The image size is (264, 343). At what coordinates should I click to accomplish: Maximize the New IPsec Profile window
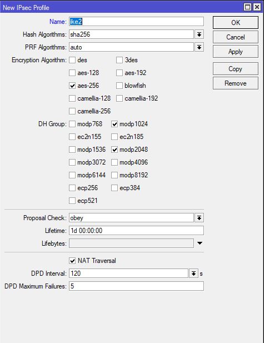pos(247,7)
